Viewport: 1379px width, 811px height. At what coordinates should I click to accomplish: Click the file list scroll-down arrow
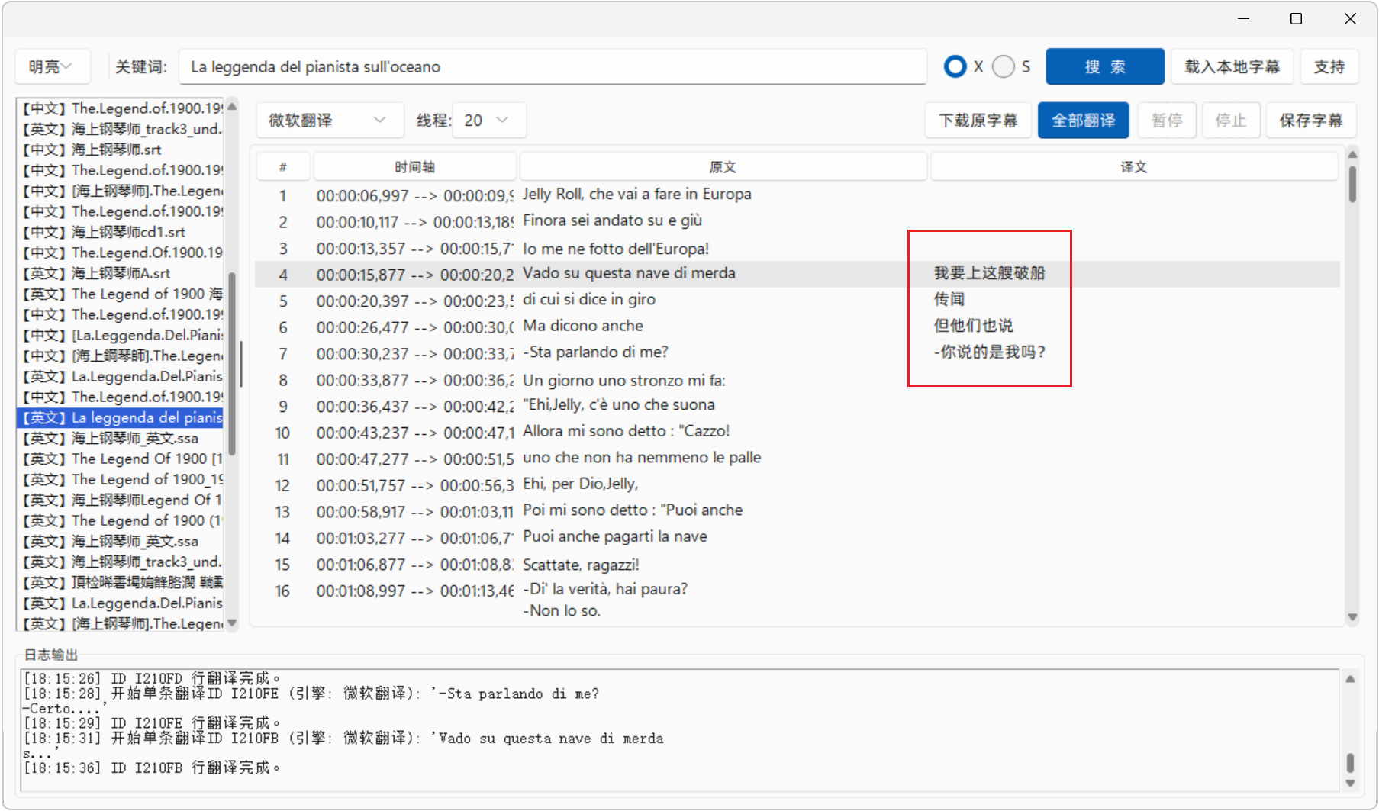pyautogui.click(x=232, y=623)
